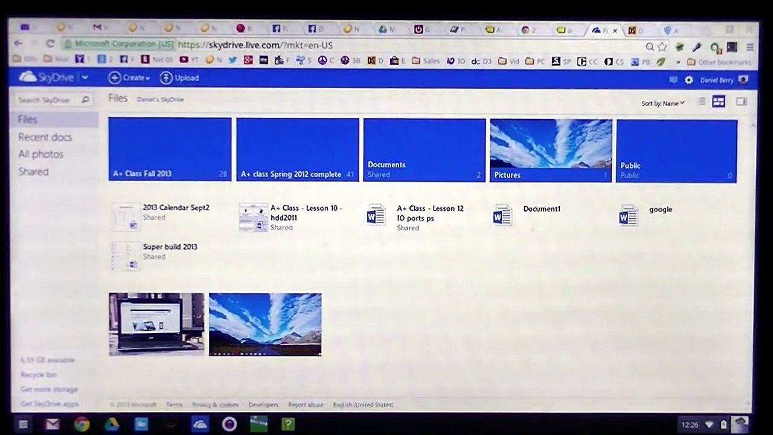Open the Documents folder tile
The image size is (773, 435).
(425, 150)
